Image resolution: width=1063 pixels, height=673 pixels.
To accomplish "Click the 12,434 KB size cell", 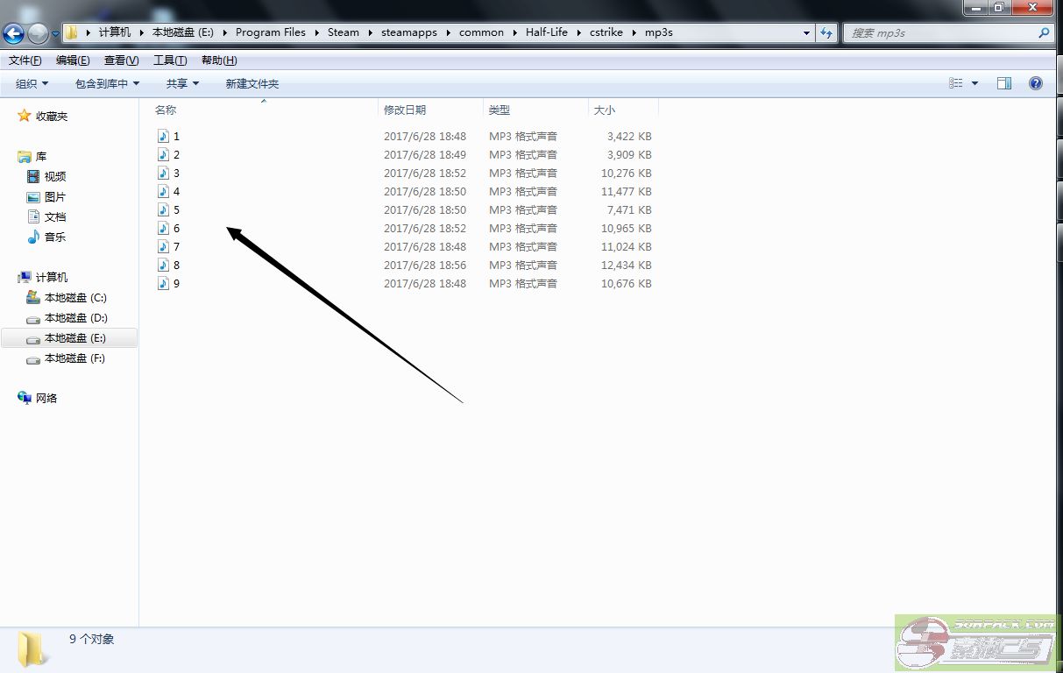I will click(626, 265).
